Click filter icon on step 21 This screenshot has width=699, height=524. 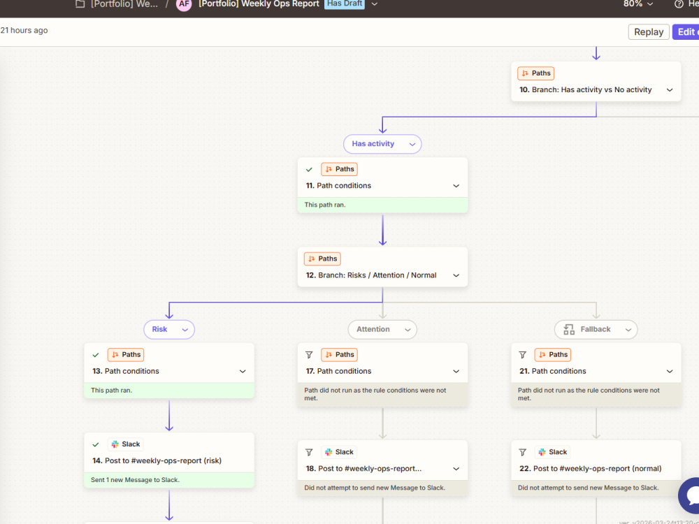[522, 355]
